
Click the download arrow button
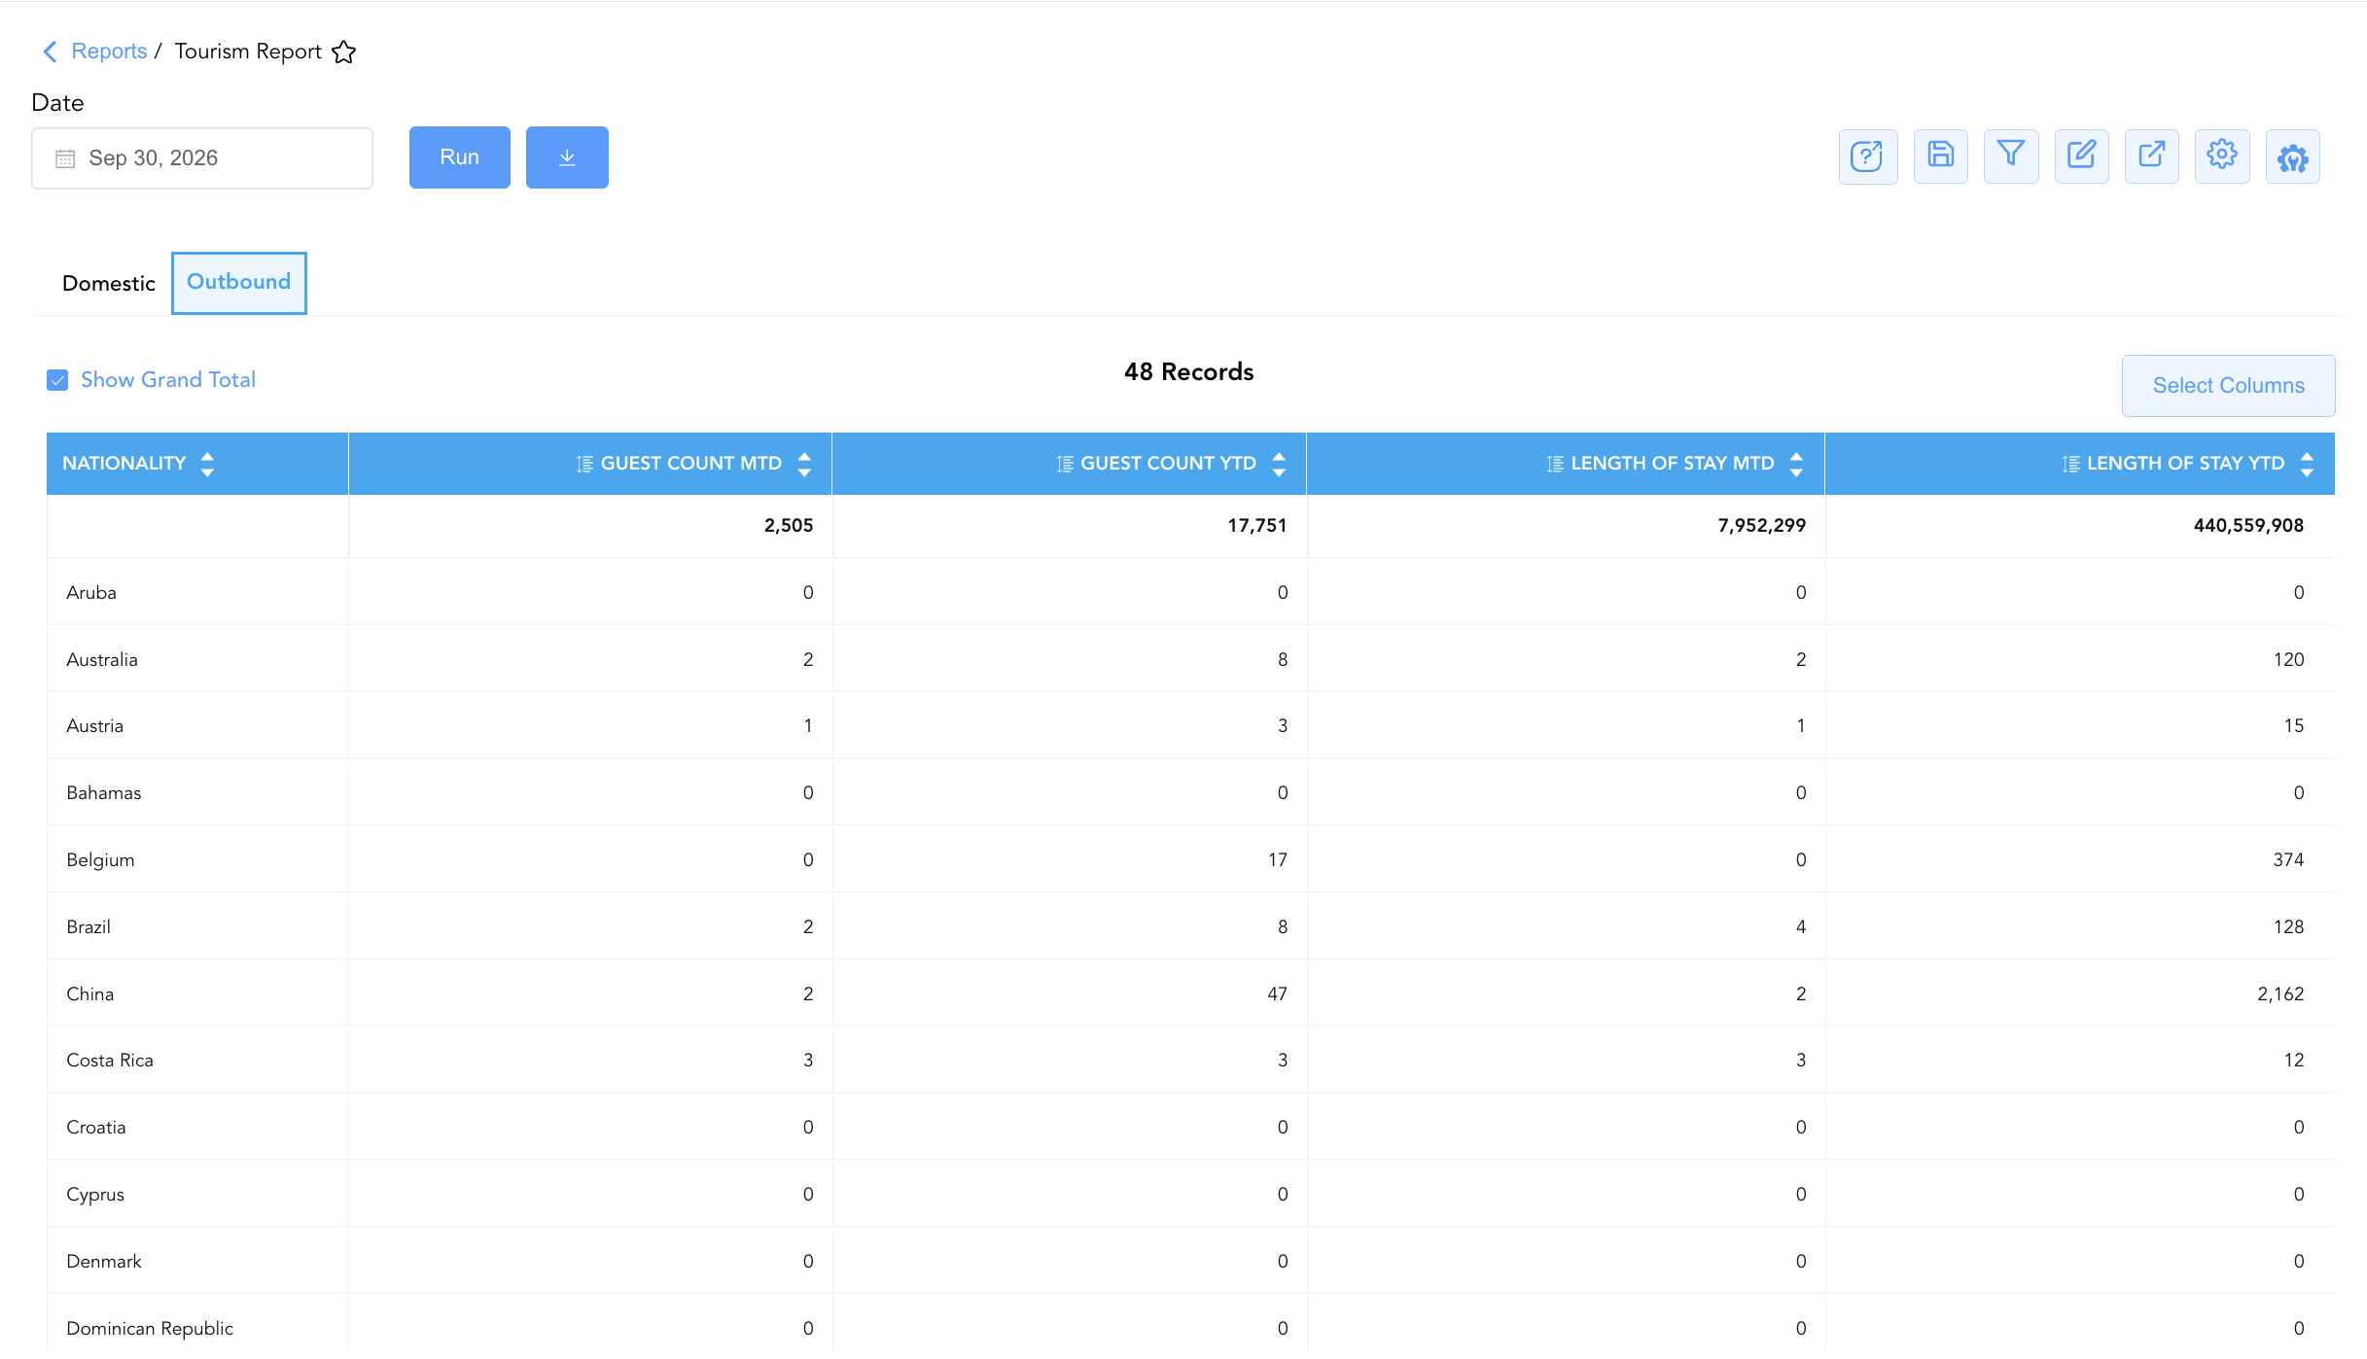point(567,157)
